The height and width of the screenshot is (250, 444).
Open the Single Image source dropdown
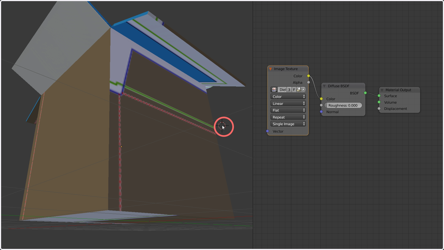click(x=288, y=124)
